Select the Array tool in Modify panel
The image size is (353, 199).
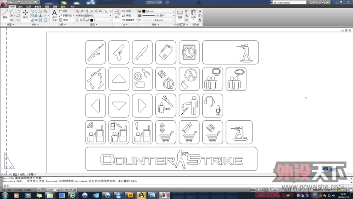41,20
